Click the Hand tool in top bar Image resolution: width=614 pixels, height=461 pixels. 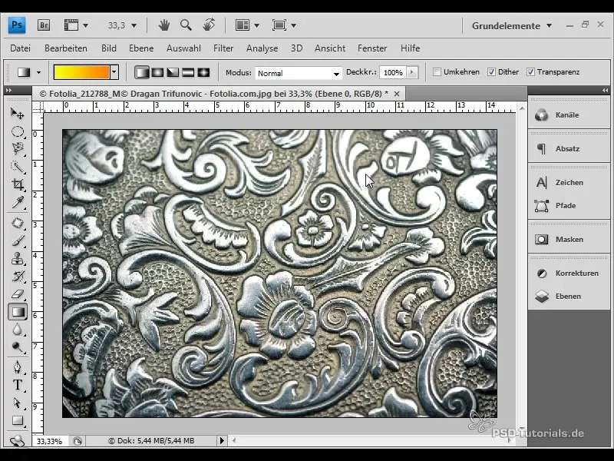(163, 25)
